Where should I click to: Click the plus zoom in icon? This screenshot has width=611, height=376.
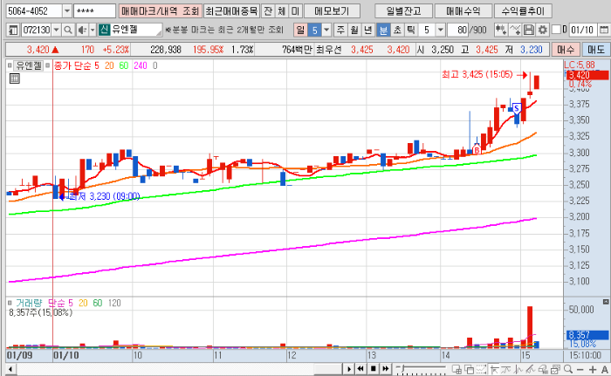593,369
